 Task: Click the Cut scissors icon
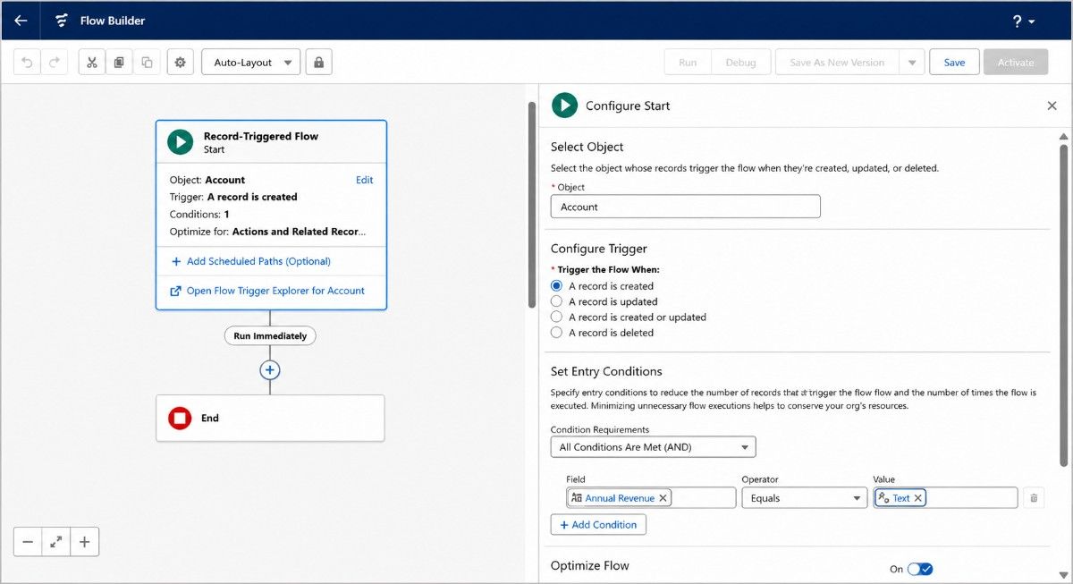(92, 63)
